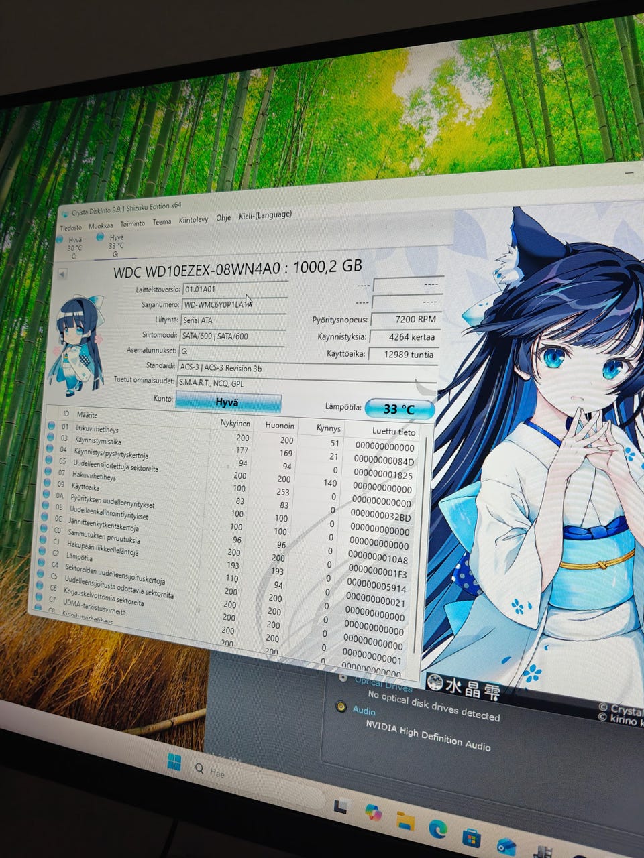Image resolution: width=644 pixels, height=858 pixels.
Task: Click the NVIDIA High Definition Audio entry
Action: click(x=428, y=735)
